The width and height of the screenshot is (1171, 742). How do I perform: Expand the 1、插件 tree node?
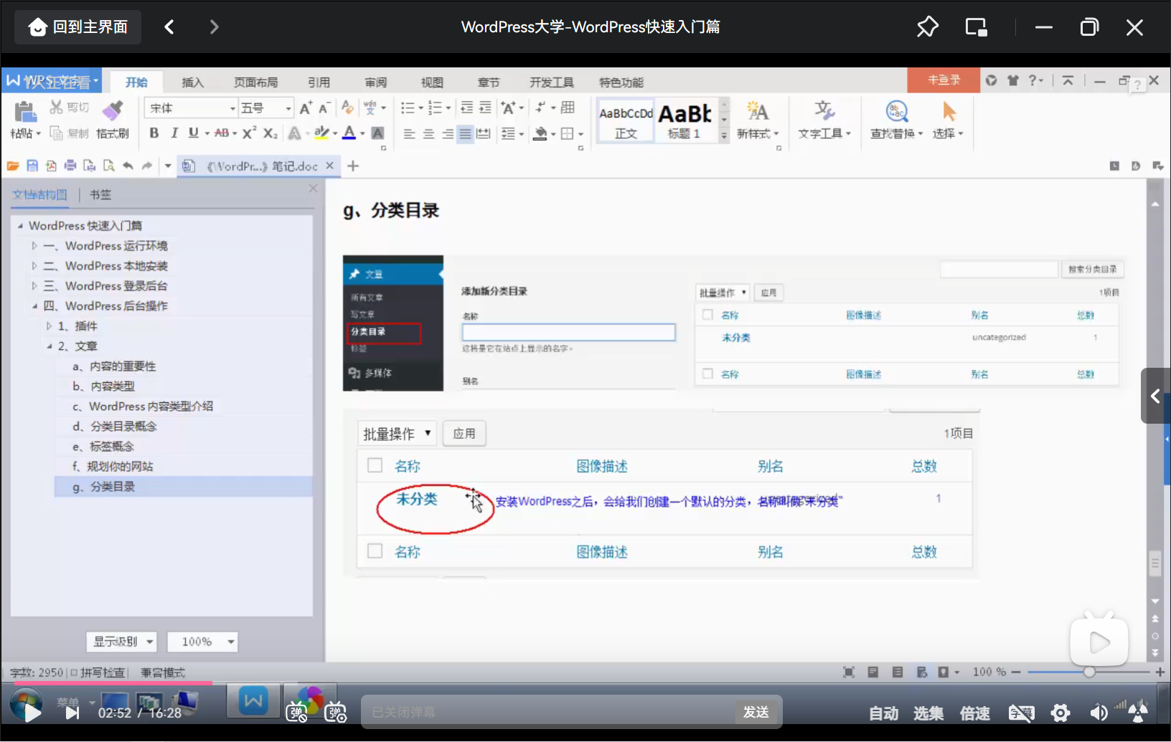49,326
